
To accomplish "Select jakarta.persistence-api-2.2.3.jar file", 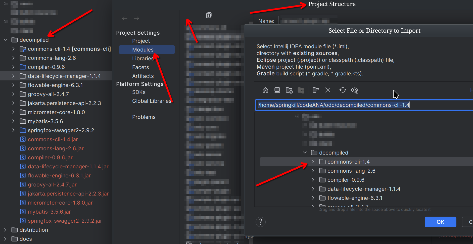I will [68, 194].
